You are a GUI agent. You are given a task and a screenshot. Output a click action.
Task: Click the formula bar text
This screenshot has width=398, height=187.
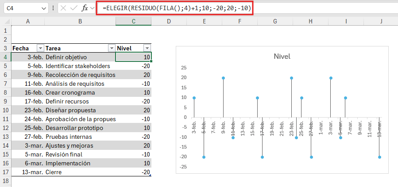coord(177,8)
